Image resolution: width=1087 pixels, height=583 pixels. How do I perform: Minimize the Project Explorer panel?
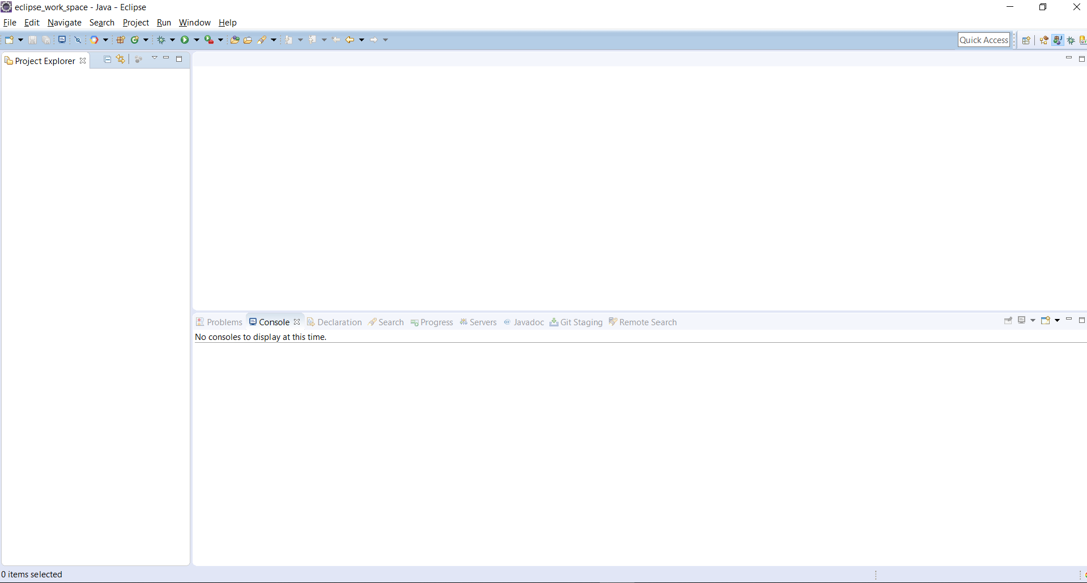coord(166,58)
